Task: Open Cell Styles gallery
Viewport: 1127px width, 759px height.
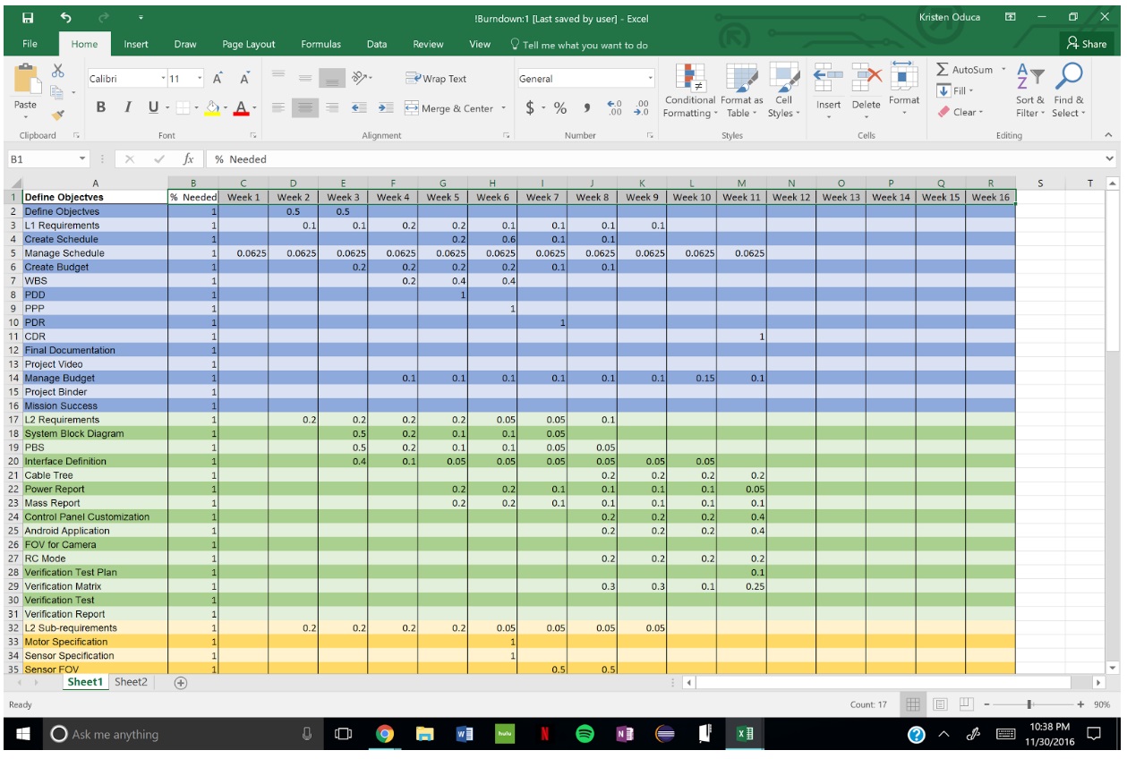Action: coord(783,91)
